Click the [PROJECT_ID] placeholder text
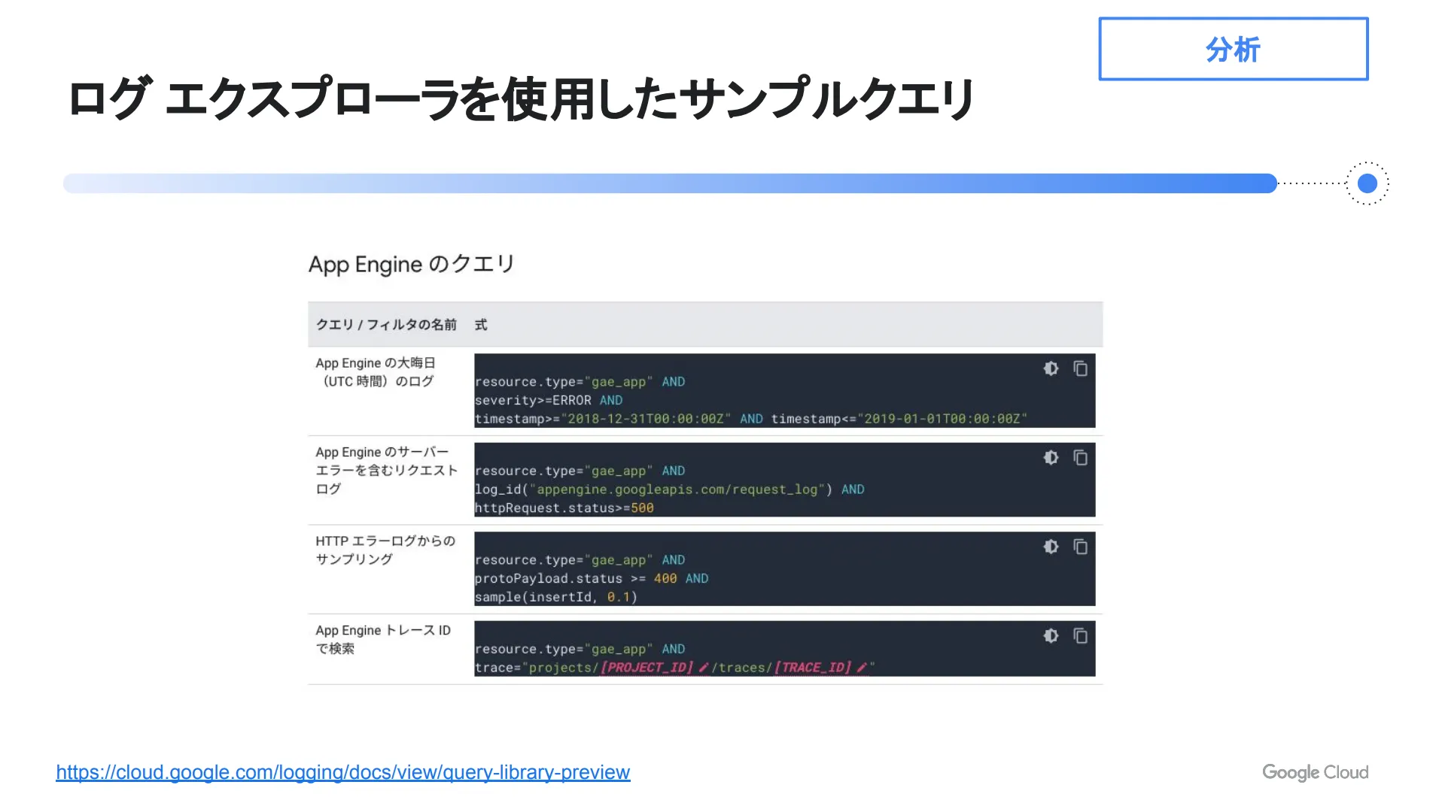 647,668
